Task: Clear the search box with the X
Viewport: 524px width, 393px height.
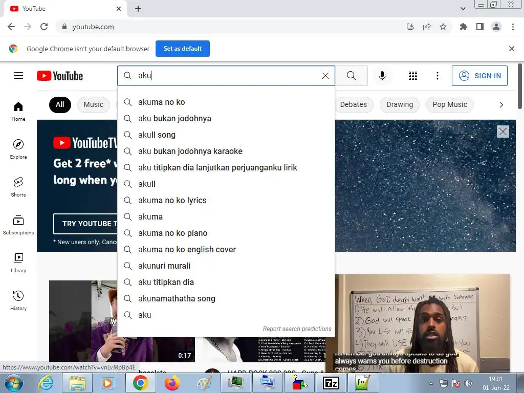Action: 325,76
